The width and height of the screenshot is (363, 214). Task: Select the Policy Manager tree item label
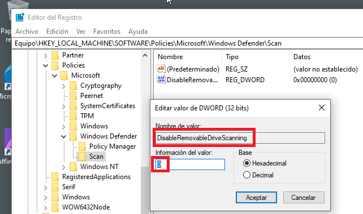pos(113,146)
